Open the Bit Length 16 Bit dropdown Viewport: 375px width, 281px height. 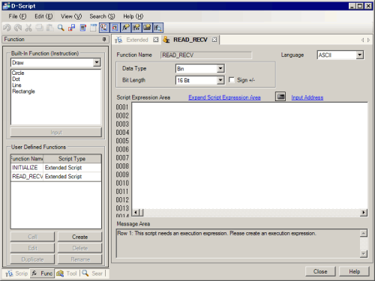pos(220,80)
